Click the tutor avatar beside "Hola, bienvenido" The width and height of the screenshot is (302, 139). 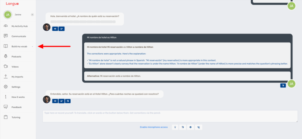tap(47, 27)
